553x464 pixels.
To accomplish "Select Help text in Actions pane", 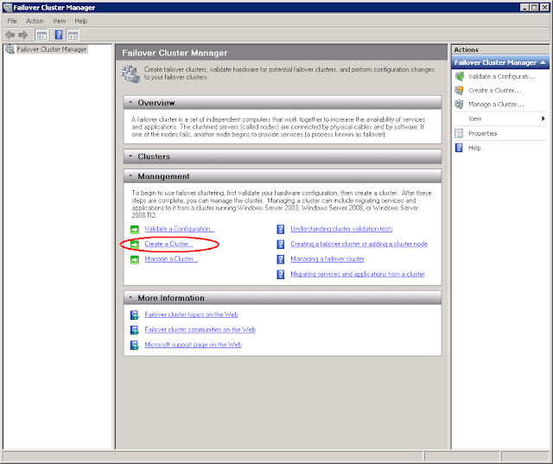I will tap(474, 148).
